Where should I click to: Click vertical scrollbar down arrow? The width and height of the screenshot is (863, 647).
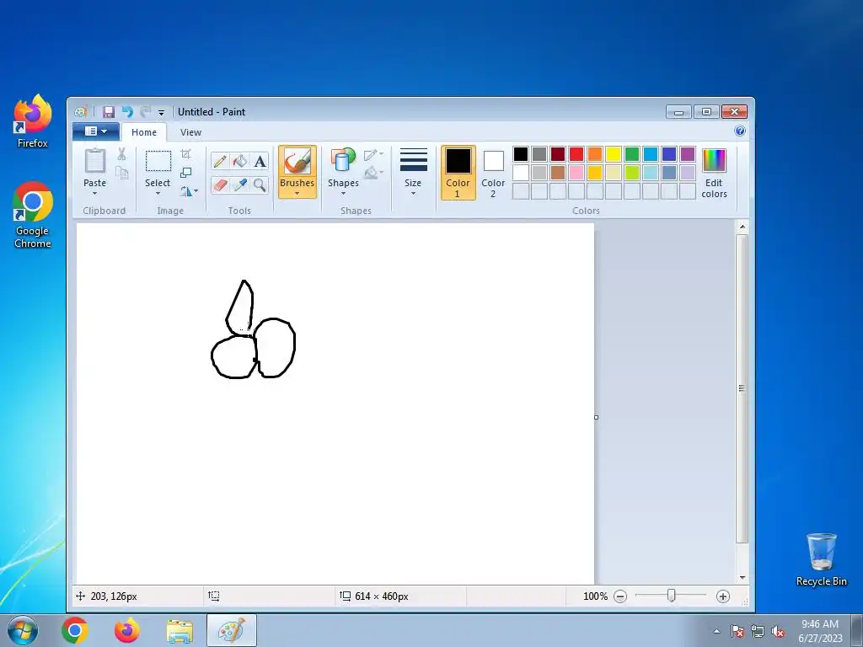pyautogui.click(x=742, y=577)
